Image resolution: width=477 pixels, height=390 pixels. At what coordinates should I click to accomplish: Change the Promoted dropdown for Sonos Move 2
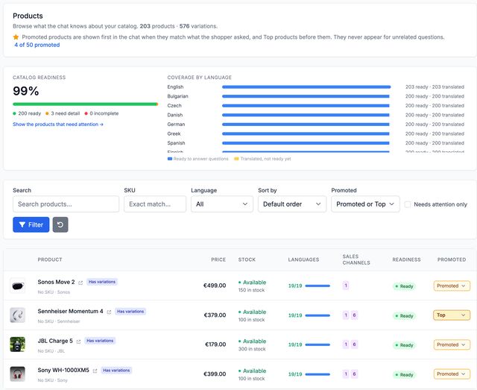(452, 286)
